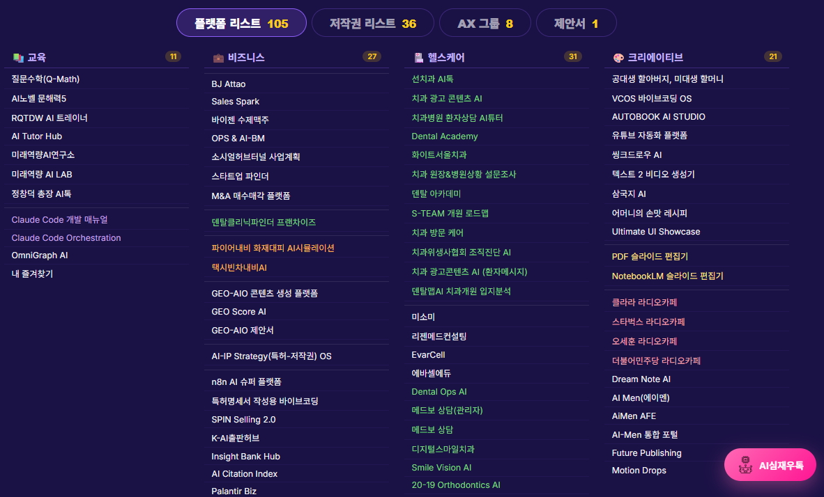Image resolution: width=824 pixels, height=497 pixels.
Task: Open 미소미
Action: point(423,317)
